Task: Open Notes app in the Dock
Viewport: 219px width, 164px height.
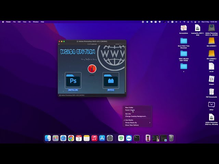Action: [87, 138]
